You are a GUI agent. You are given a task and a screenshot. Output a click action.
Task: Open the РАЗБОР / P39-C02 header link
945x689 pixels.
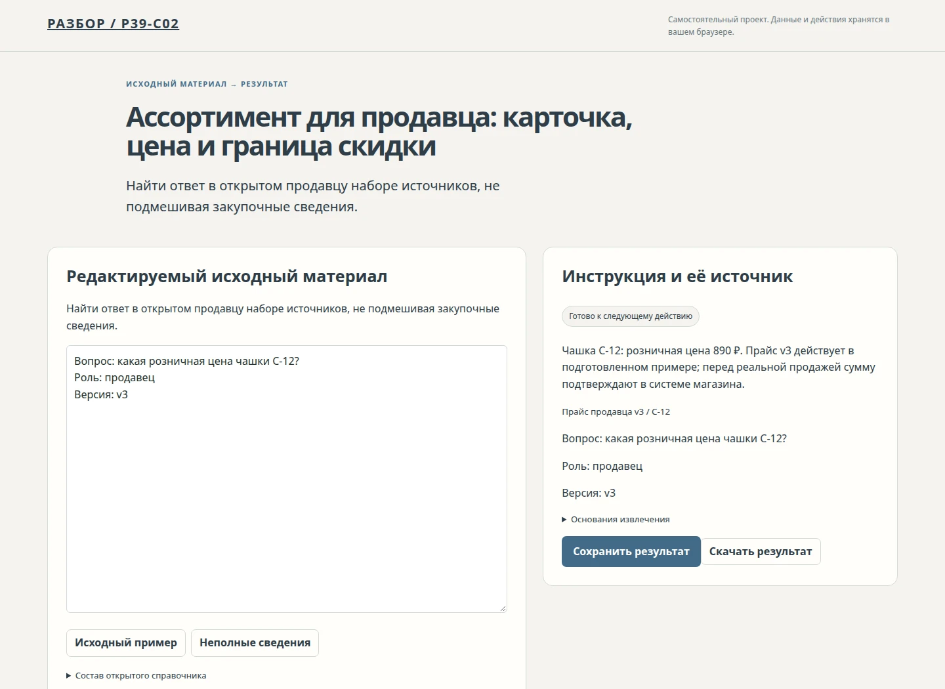(x=113, y=24)
